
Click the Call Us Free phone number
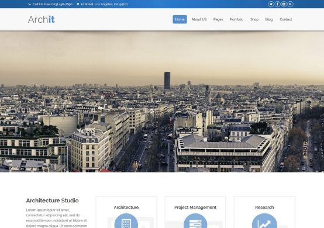click(53, 4)
